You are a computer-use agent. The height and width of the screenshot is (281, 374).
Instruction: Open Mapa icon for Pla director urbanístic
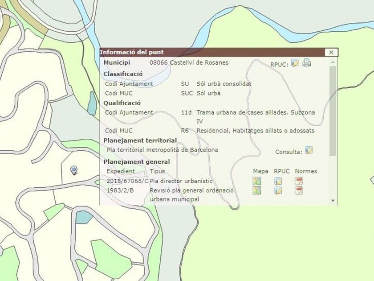(x=257, y=181)
